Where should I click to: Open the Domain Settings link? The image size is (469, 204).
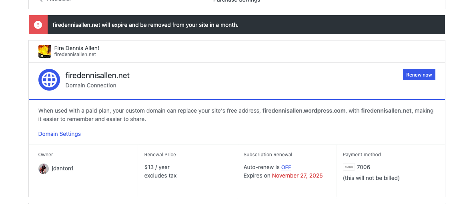point(59,134)
